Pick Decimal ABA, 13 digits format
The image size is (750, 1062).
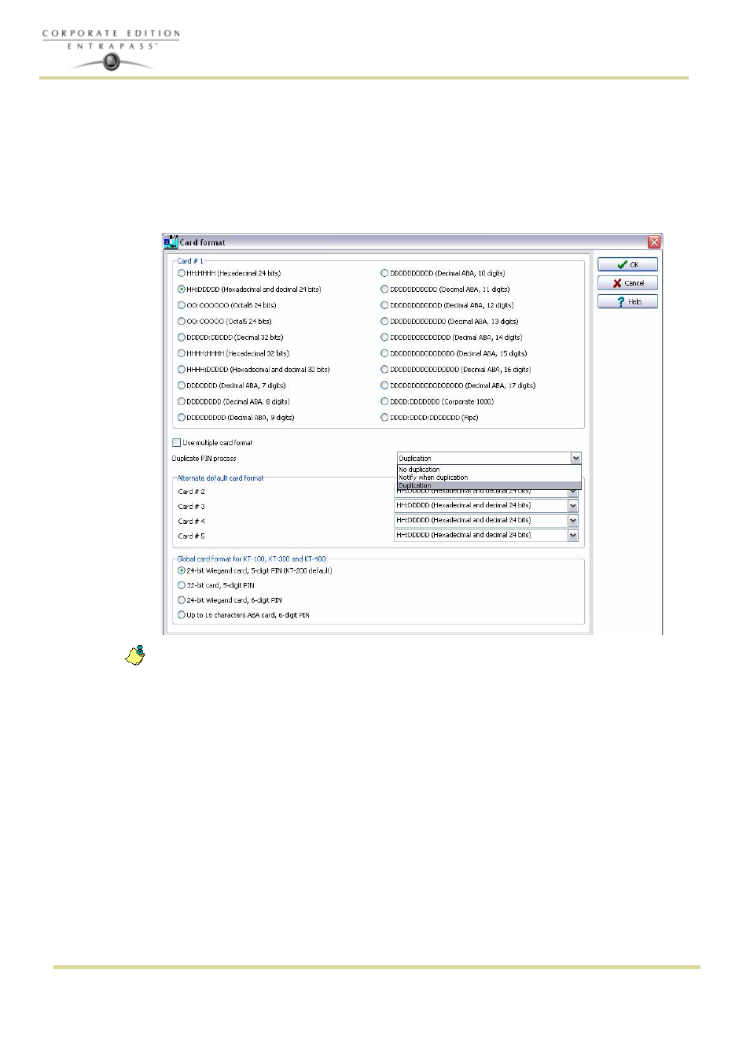[384, 322]
